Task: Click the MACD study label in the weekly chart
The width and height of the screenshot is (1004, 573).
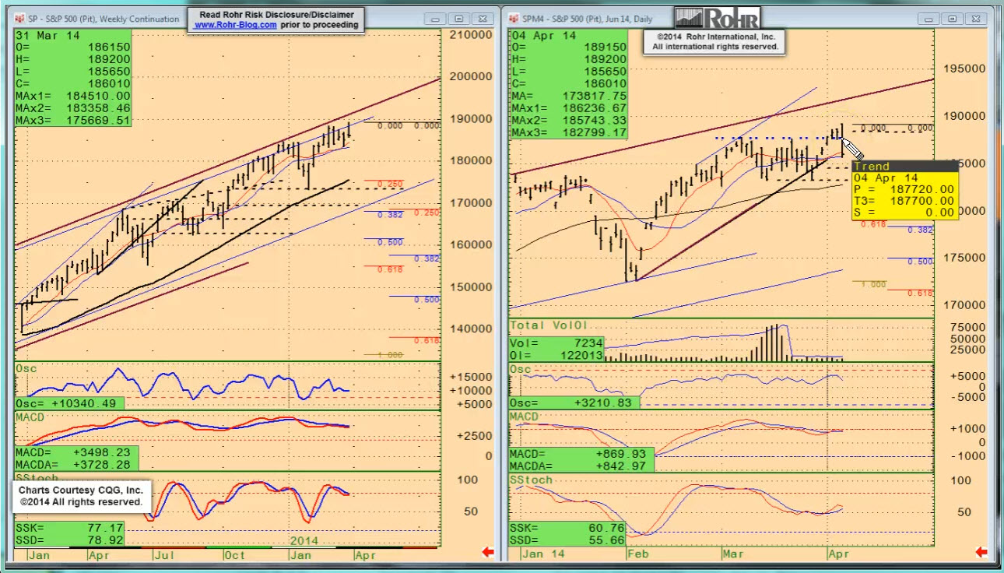Action: (31, 417)
